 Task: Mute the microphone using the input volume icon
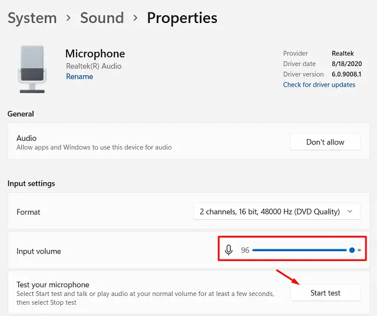click(229, 251)
